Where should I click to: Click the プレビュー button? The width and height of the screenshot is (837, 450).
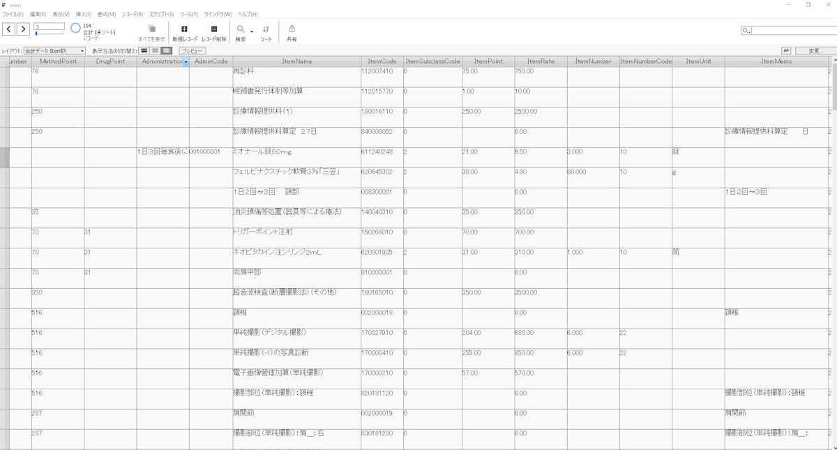193,51
